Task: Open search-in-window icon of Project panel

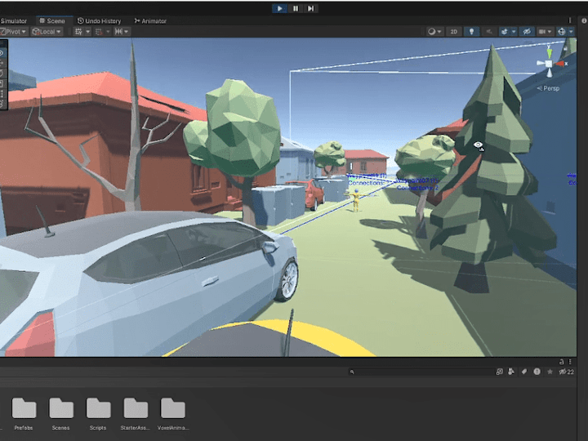Action: click(499, 372)
